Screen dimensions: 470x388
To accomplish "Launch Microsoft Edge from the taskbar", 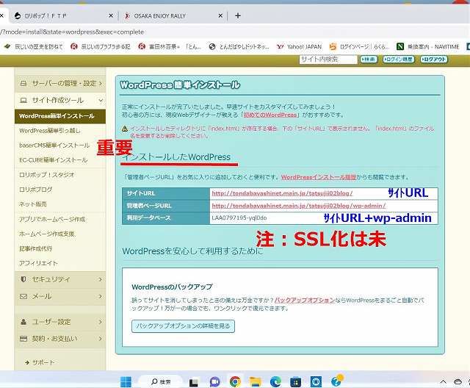I will [275, 381].
